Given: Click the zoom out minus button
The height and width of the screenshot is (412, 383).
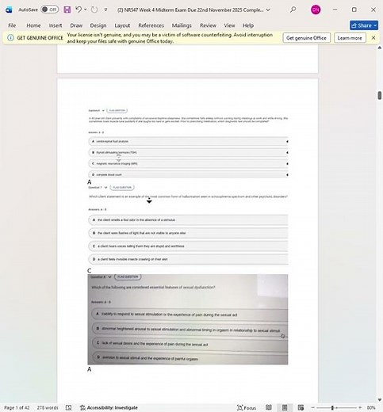Looking at the screenshot, I should click(312, 407).
